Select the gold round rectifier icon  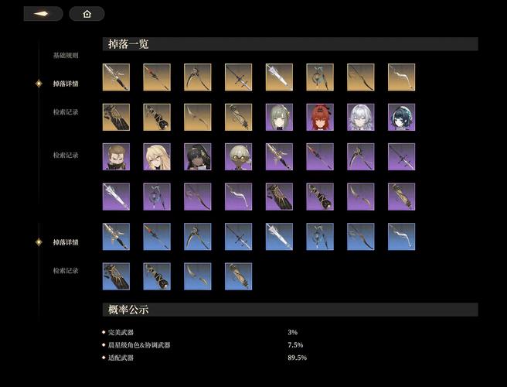pyautogui.click(x=320, y=77)
